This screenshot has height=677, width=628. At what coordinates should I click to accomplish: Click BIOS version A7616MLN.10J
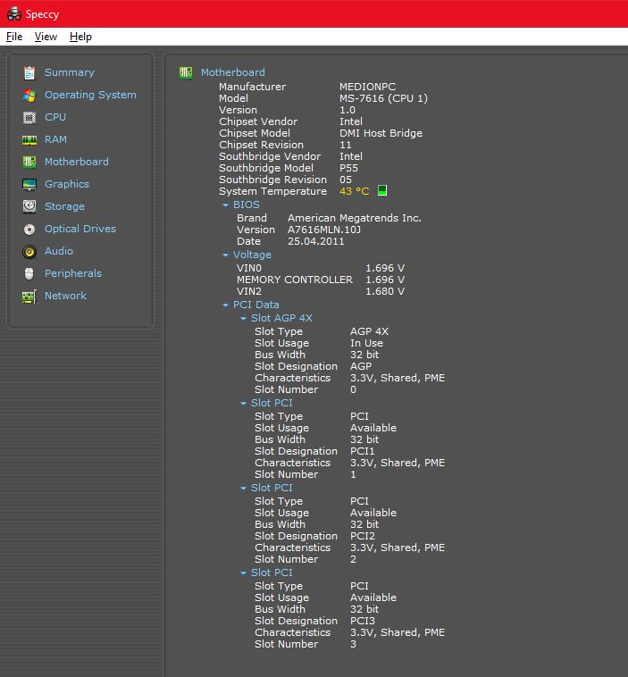(324, 230)
